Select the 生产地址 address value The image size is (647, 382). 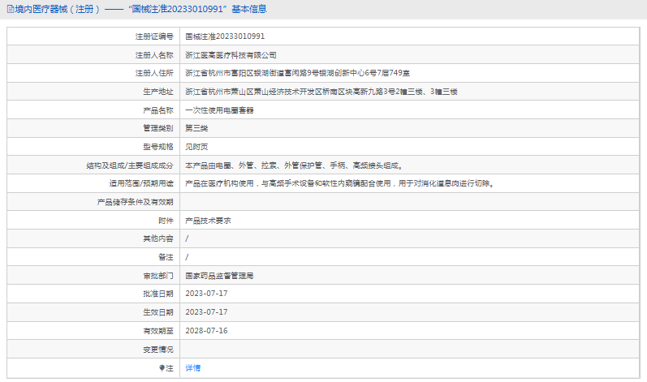tap(321, 92)
